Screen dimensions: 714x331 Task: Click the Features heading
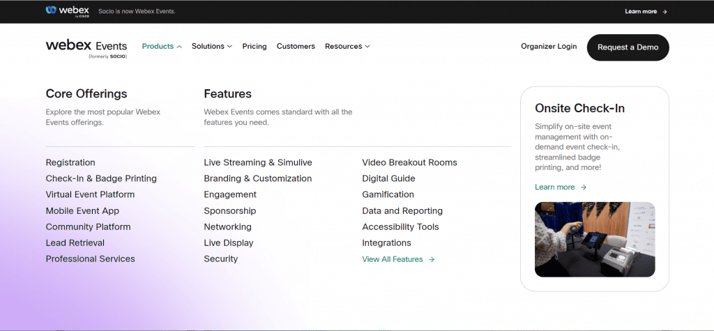(228, 94)
